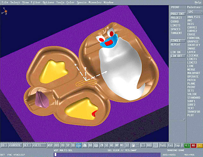Open the ANALYSIS palette

click(194, 17)
